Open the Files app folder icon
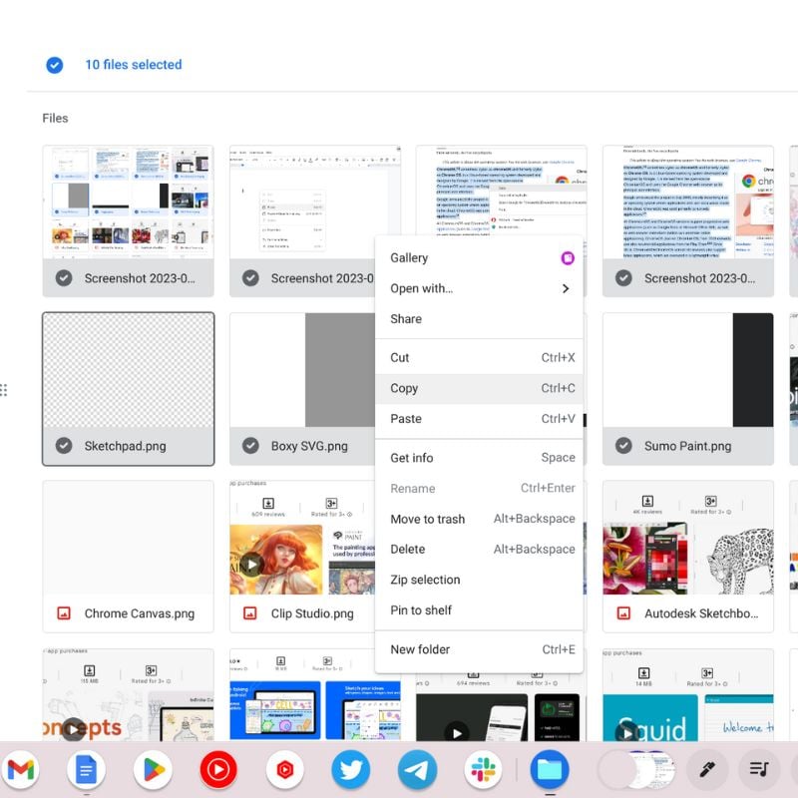This screenshot has height=798, width=798. tap(551, 769)
